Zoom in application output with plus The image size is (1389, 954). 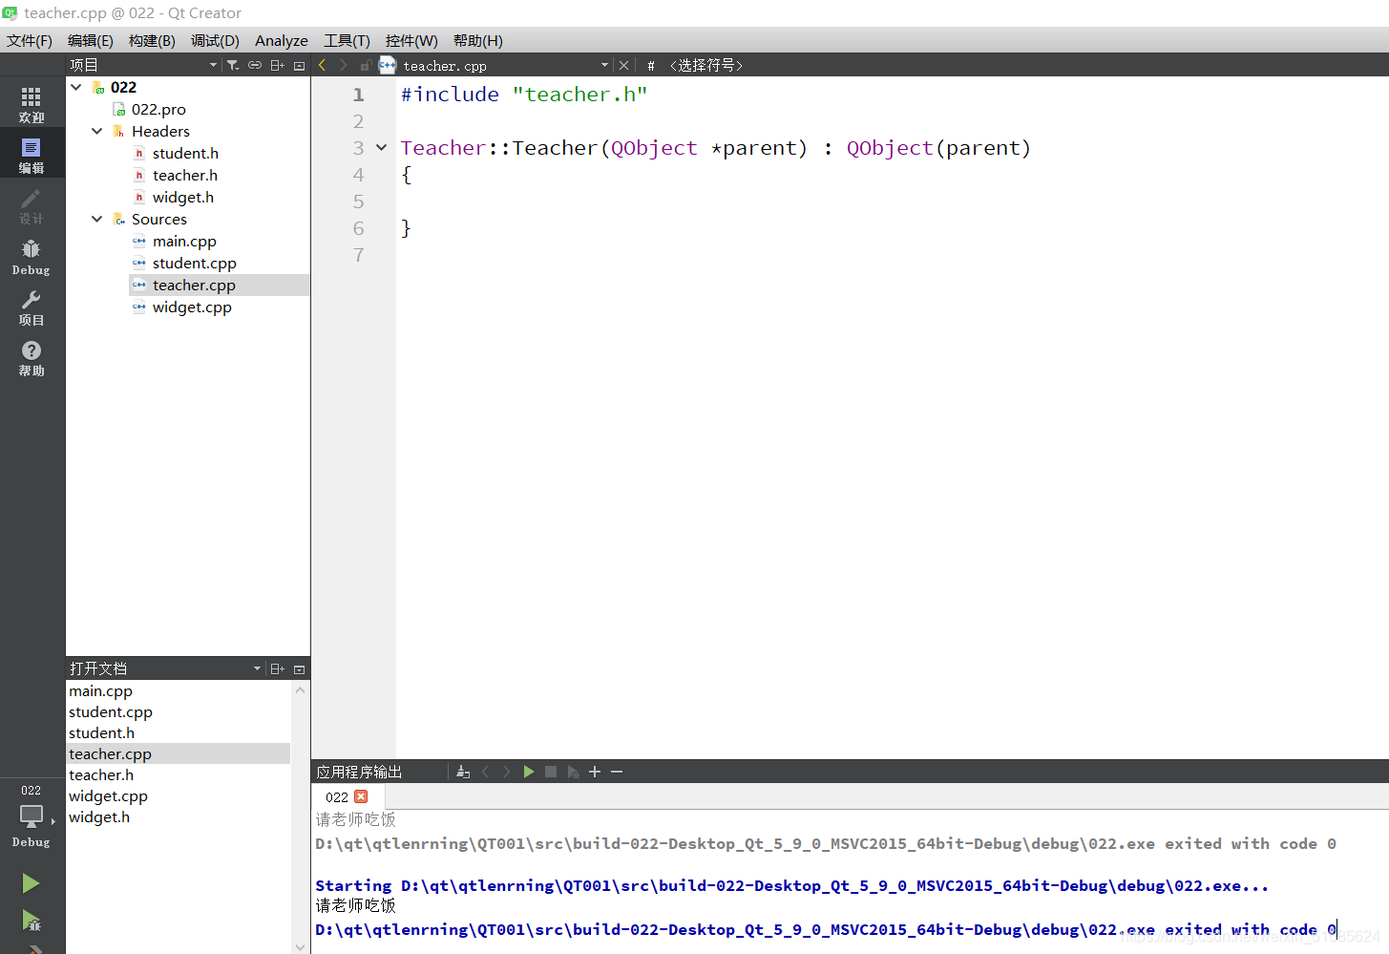pos(595,772)
